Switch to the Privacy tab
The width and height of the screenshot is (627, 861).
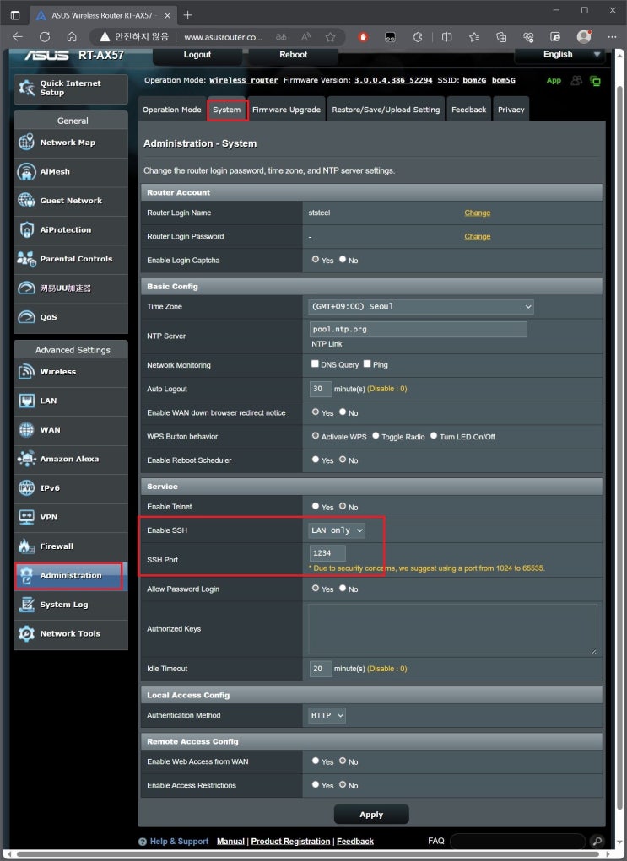(511, 110)
